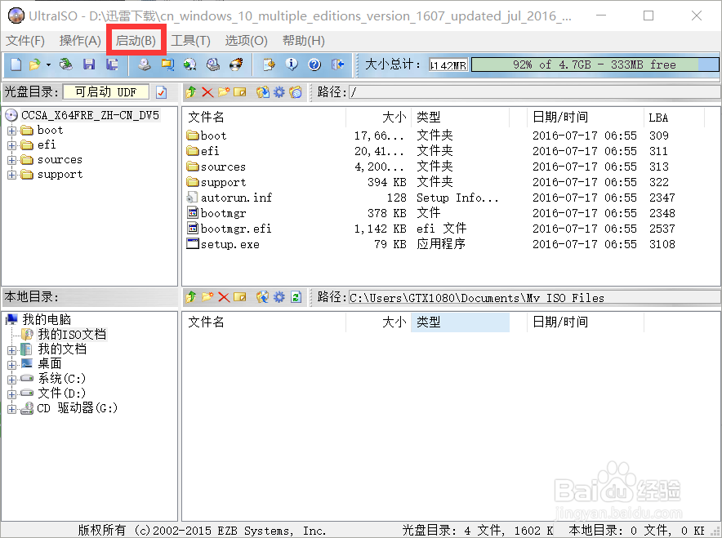Viewport: 722px width, 538px height.
Task: Expand the support folder in disc tree
Action: [x=12, y=175]
